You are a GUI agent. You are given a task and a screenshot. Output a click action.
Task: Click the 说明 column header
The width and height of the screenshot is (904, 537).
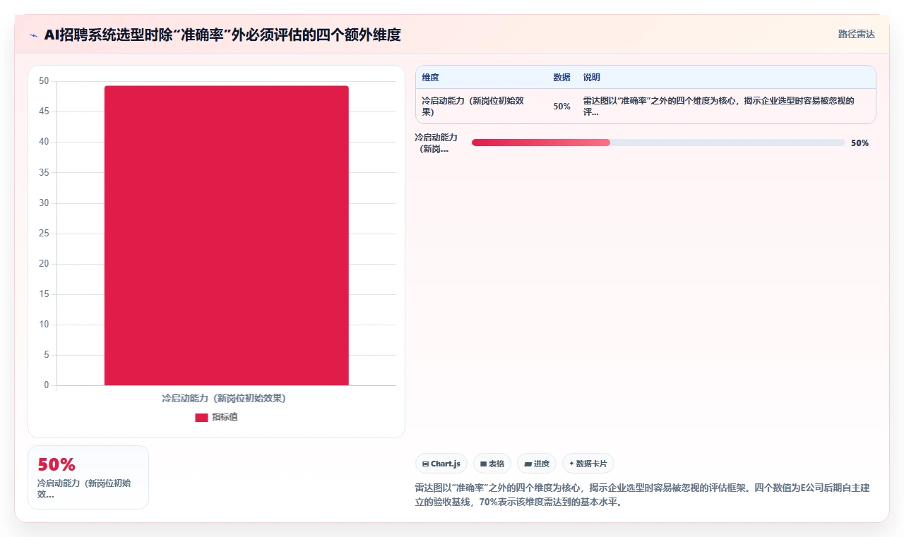coord(592,78)
